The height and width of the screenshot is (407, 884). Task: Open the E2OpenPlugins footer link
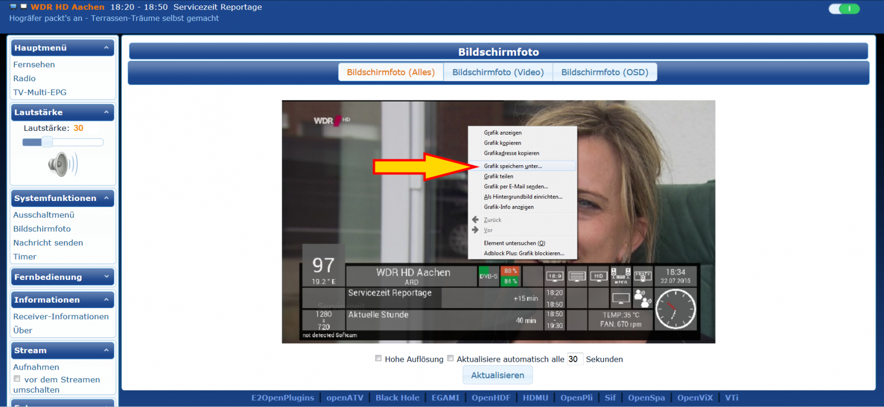point(282,398)
